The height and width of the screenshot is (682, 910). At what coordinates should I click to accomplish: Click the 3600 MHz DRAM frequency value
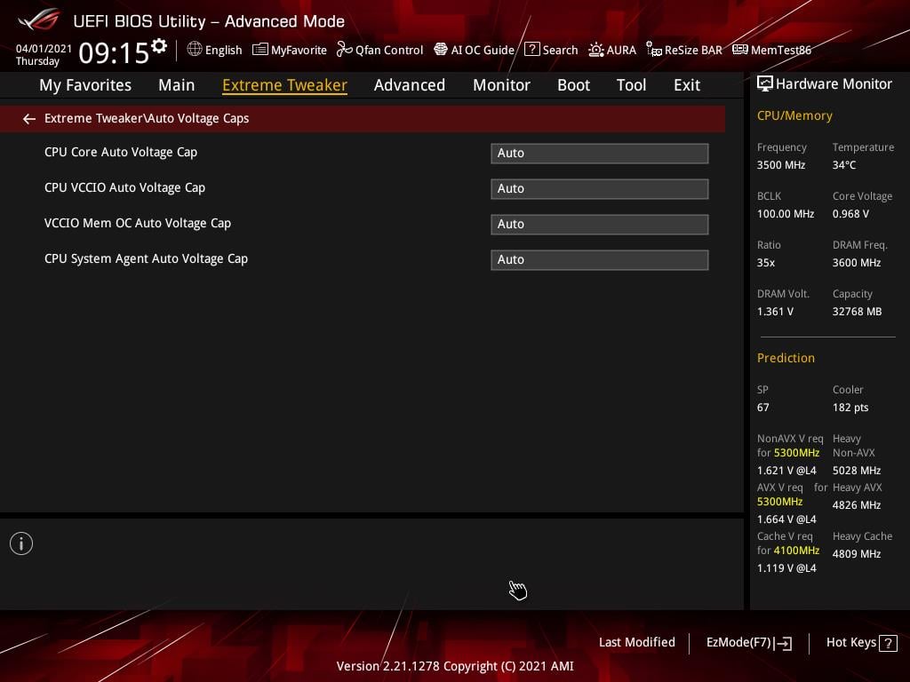pyautogui.click(x=857, y=263)
